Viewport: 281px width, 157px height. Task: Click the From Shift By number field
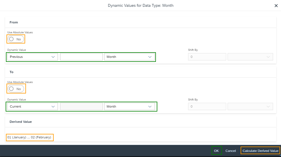tap(207, 57)
